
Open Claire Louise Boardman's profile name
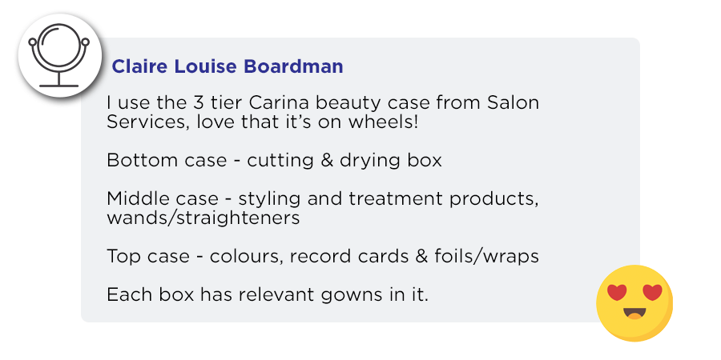tap(228, 66)
